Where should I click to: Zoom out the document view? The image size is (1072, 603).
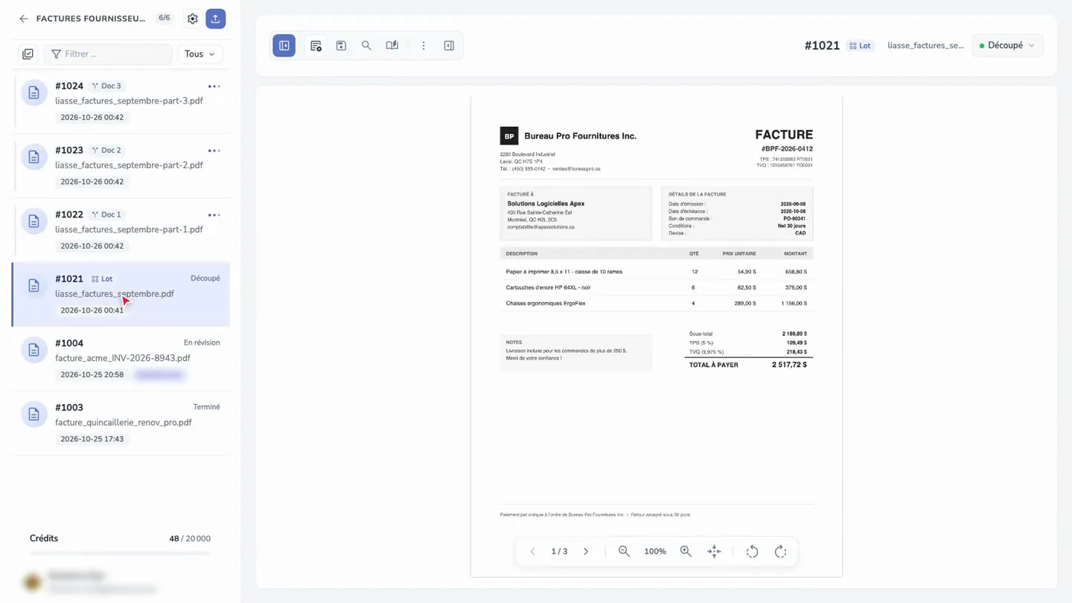click(624, 552)
